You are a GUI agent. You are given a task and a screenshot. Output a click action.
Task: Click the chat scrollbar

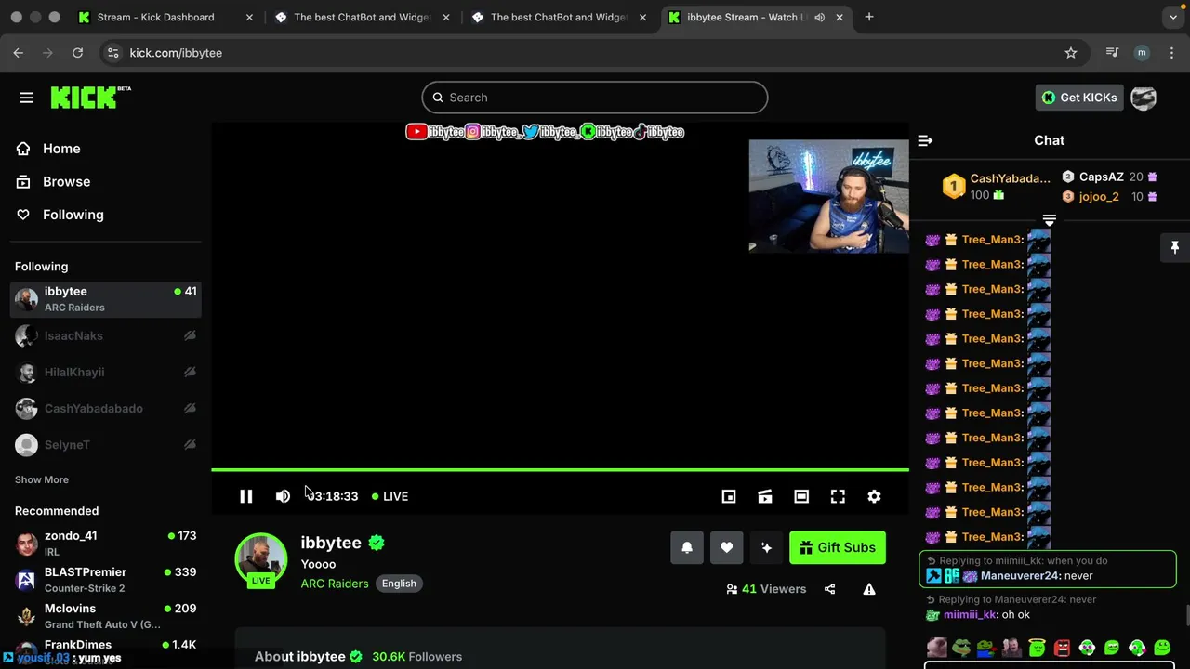click(x=1186, y=616)
